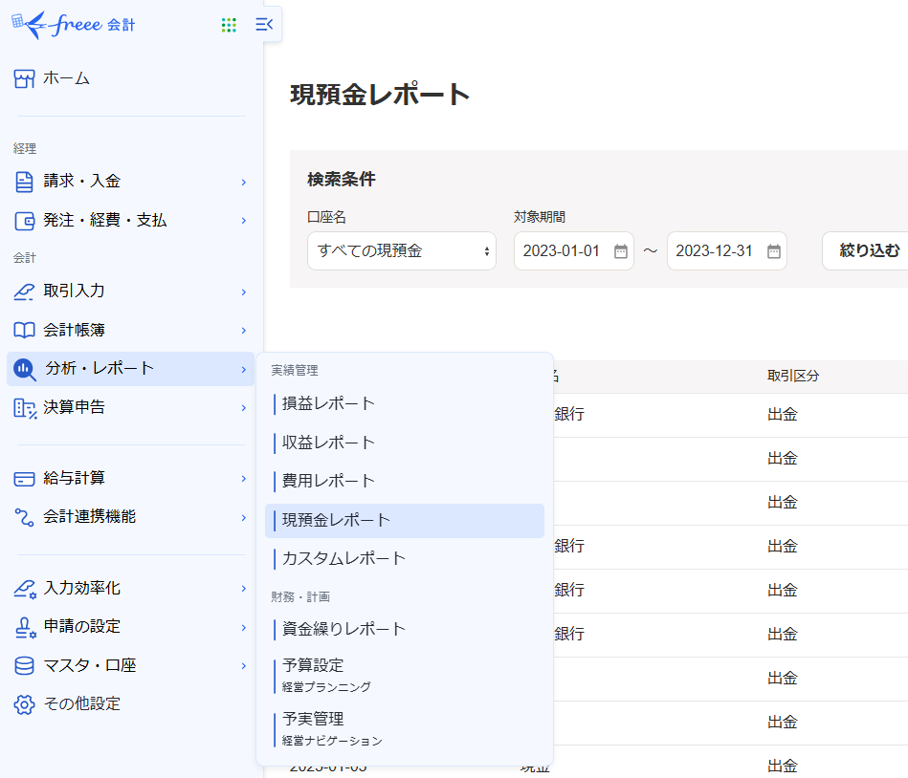The image size is (908, 778).
Task: Select 資金繰りレポート from the flyout menu
Action: (343, 629)
